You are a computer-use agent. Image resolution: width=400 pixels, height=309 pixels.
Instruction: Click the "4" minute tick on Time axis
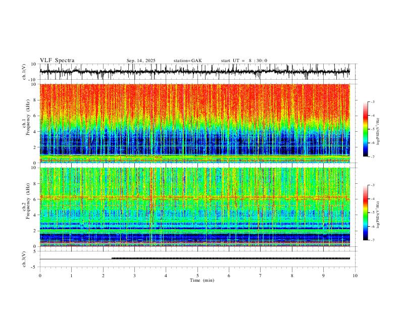[x=166, y=276]
